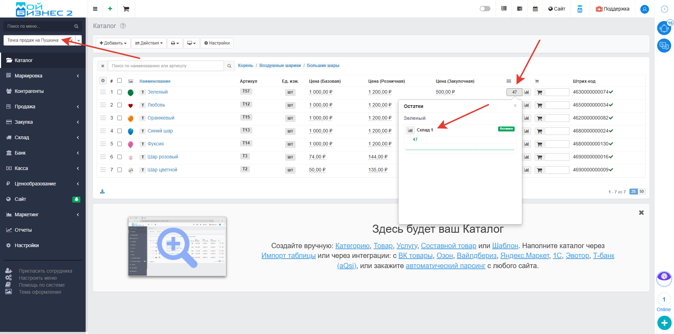Open the Действия dropdown
The height and width of the screenshot is (334, 674).
click(x=149, y=43)
